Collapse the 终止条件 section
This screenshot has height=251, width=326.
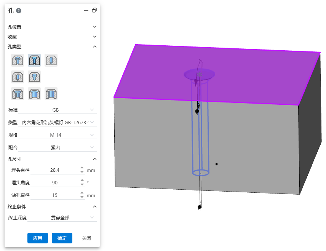[x=94, y=207]
